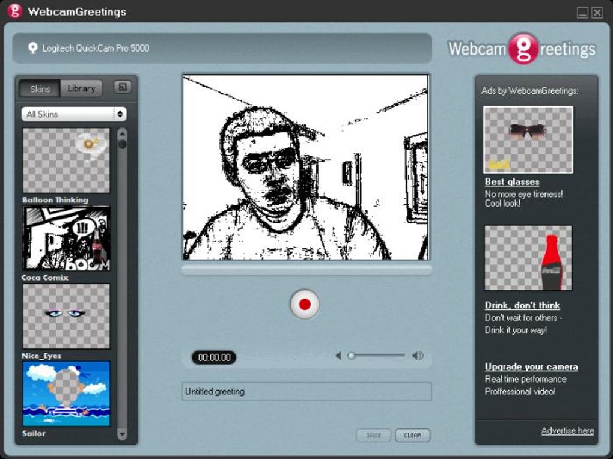Click the title bar app icon
Screen dimensions: 613x459
coord(14,11)
